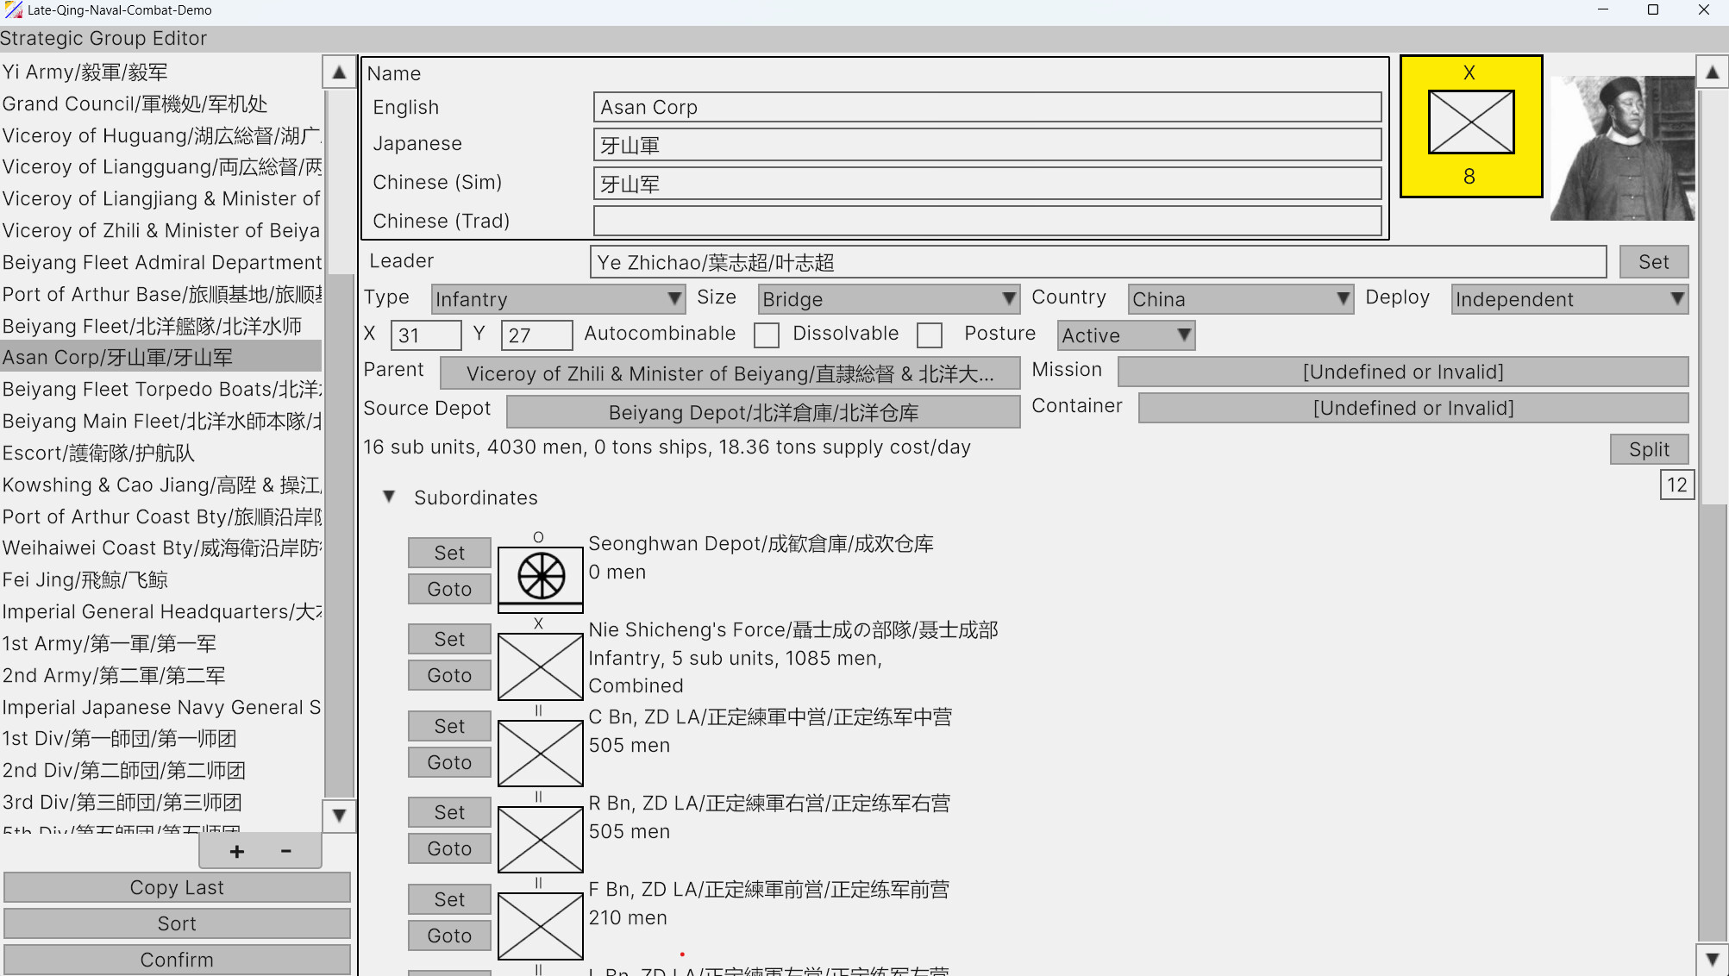Click the F Bn infantry unit symbol

pyautogui.click(x=540, y=925)
